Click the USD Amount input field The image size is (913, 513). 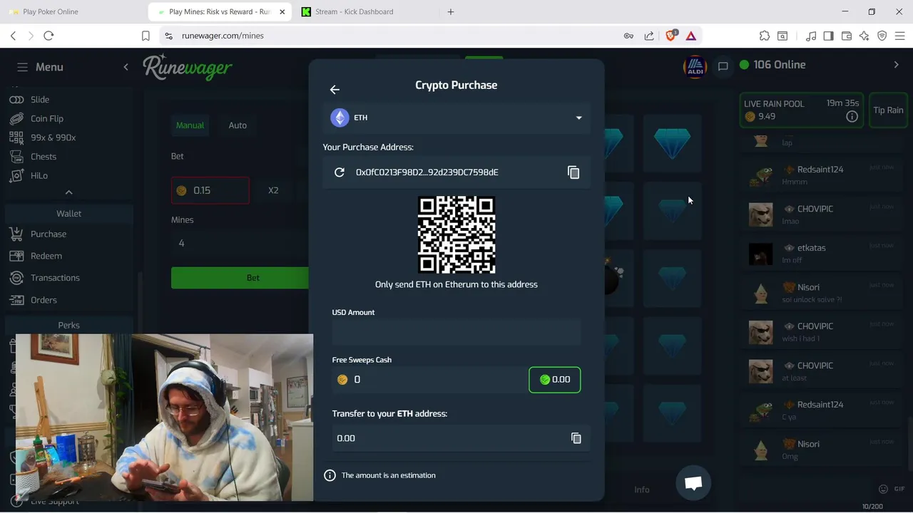click(x=456, y=333)
